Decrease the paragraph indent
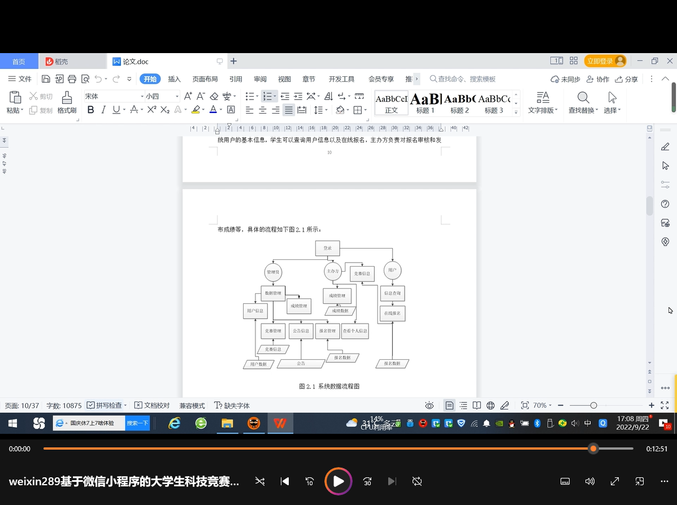This screenshot has height=505, width=677. pyautogui.click(x=285, y=96)
